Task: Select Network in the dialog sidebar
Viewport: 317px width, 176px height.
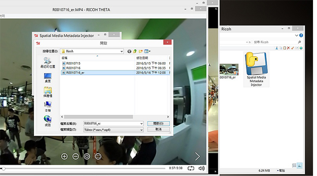Action: (x=48, y=121)
